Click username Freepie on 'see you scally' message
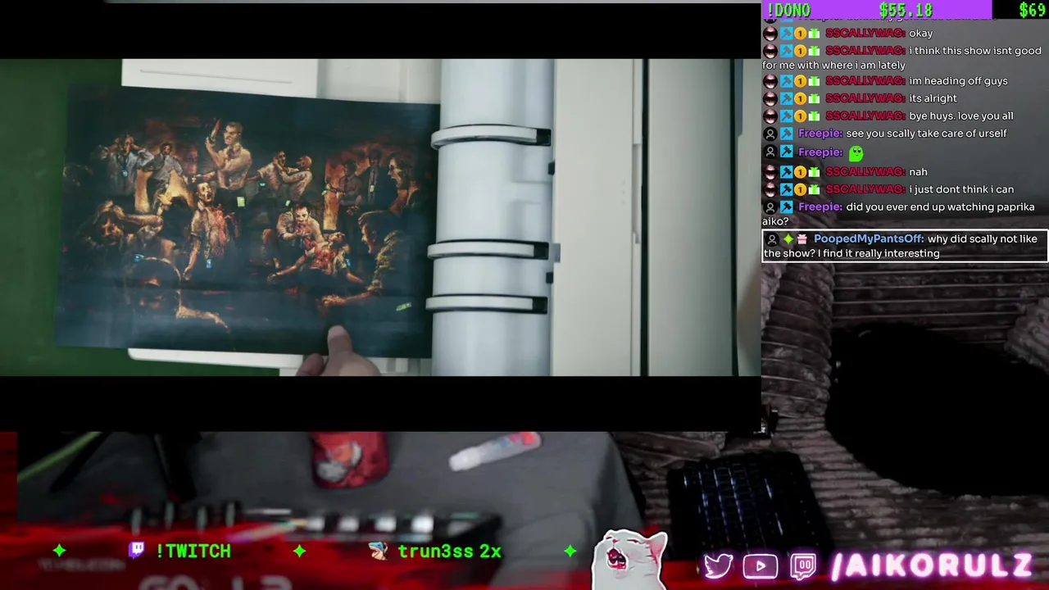This screenshot has width=1049, height=590. point(820,134)
